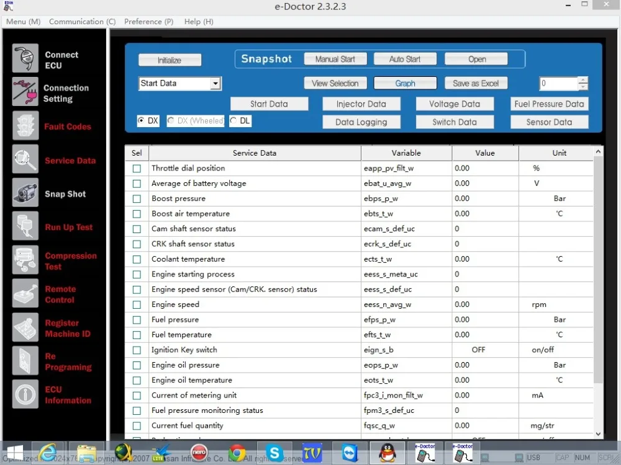Open the Fault Codes icon
Viewport: 621px width, 465px height.
coord(25,125)
